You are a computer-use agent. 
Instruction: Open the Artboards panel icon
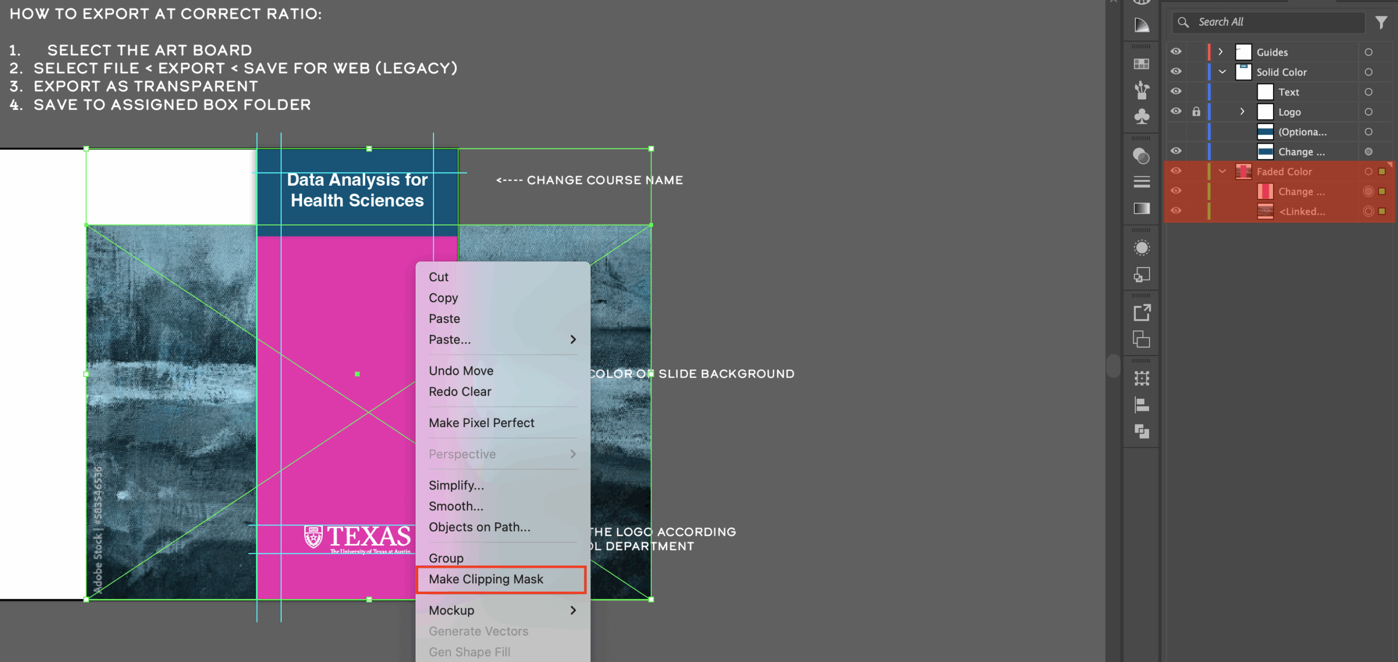(1141, 340)
